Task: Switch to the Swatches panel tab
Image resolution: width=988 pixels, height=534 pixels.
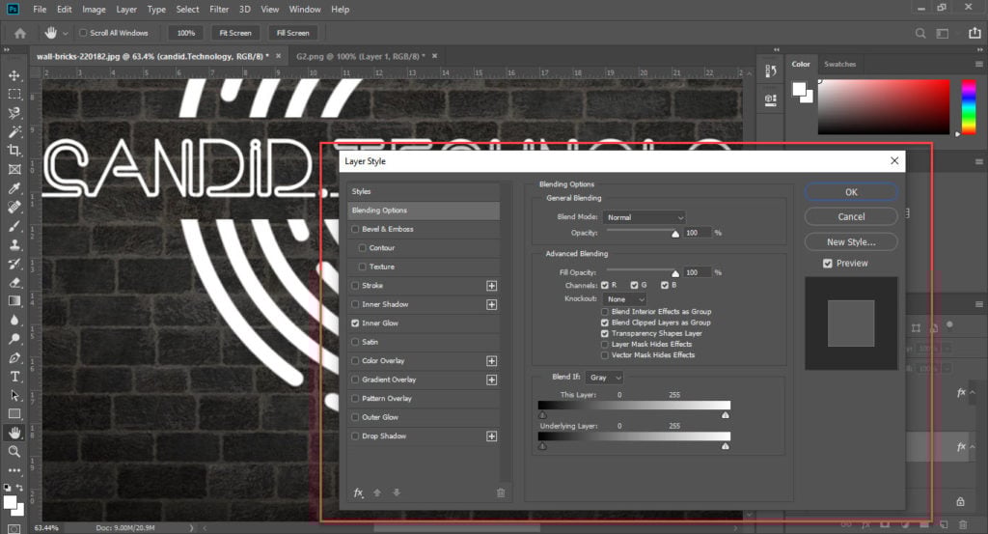Action: [840, 64]
